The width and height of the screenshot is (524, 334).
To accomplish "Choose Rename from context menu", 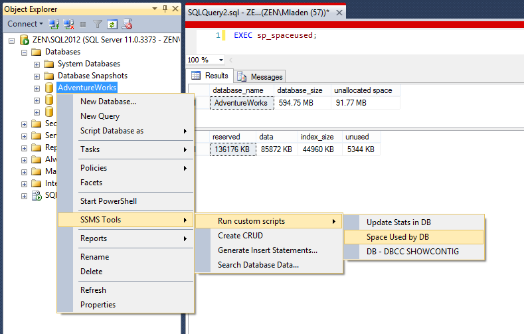I will [126, 257].
